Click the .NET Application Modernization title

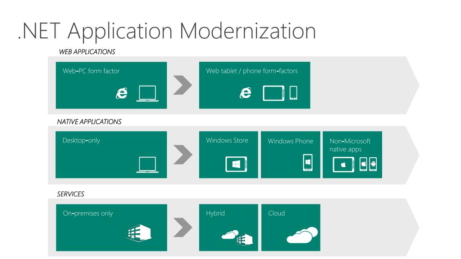coord(167,31)
